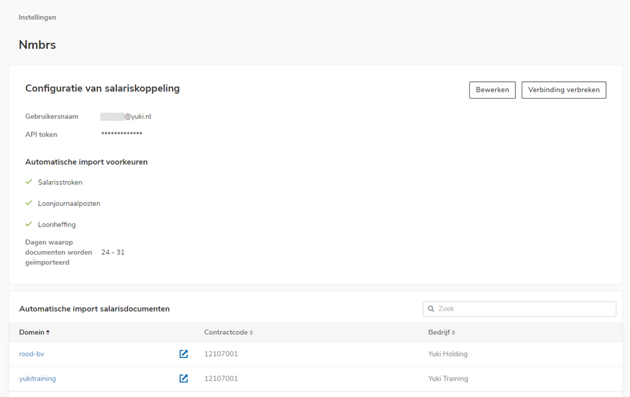Click Automatische import voorkeuren heading
This screenshot has width=630, height=397.
click(x=86, y=162)
